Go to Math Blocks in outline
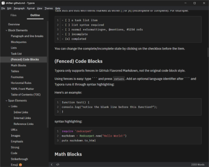The image size is (209, 167). 18,65
